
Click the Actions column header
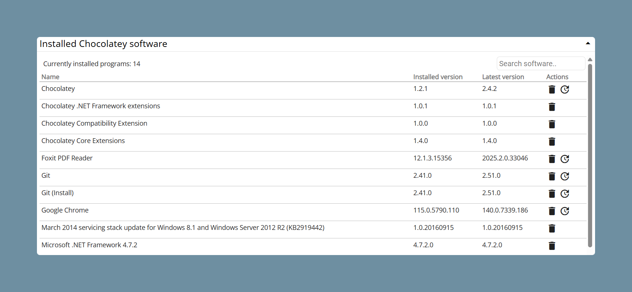[x=557, y=77]
